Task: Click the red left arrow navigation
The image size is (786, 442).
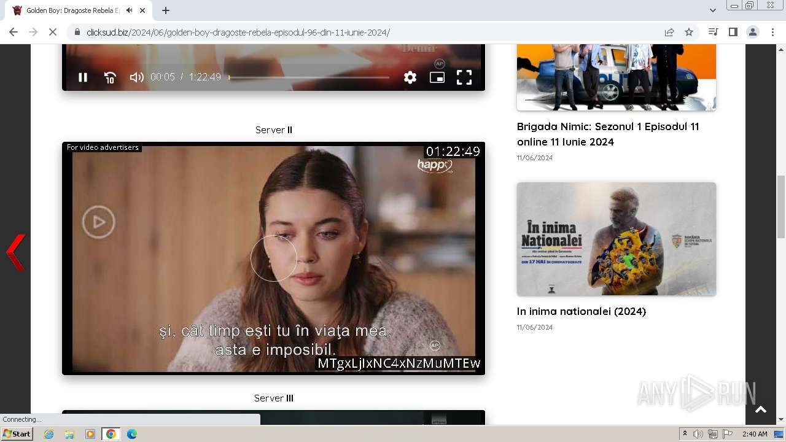Action: tap(16, 252)
